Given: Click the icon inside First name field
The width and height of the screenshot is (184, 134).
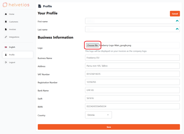Looking at the screenshot, I should click(x=177, y=21).
